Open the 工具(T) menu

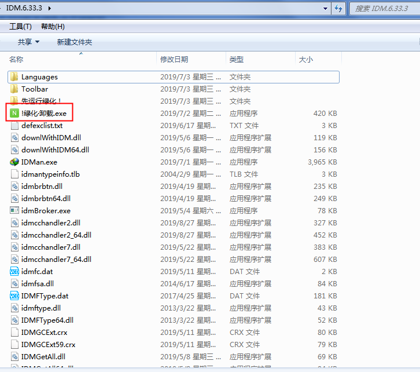(20, 27)
